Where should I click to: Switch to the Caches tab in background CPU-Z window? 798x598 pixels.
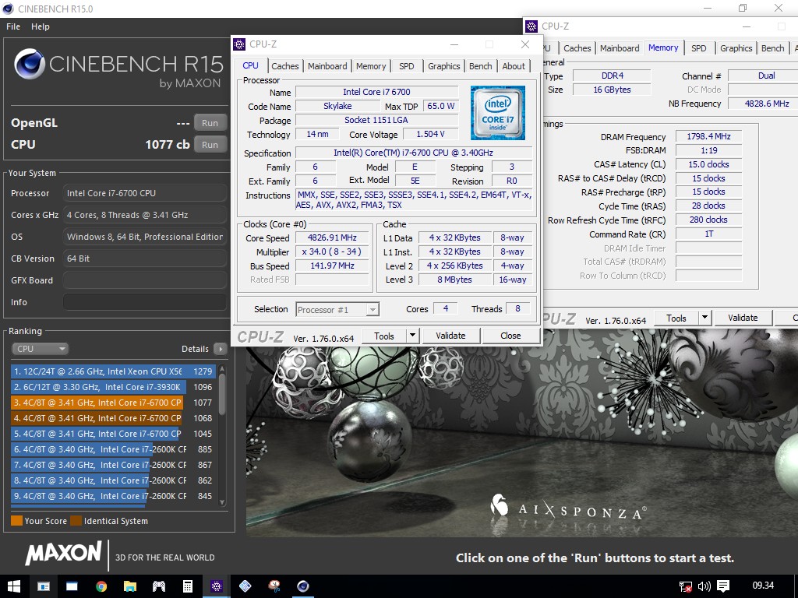(577, 48)
